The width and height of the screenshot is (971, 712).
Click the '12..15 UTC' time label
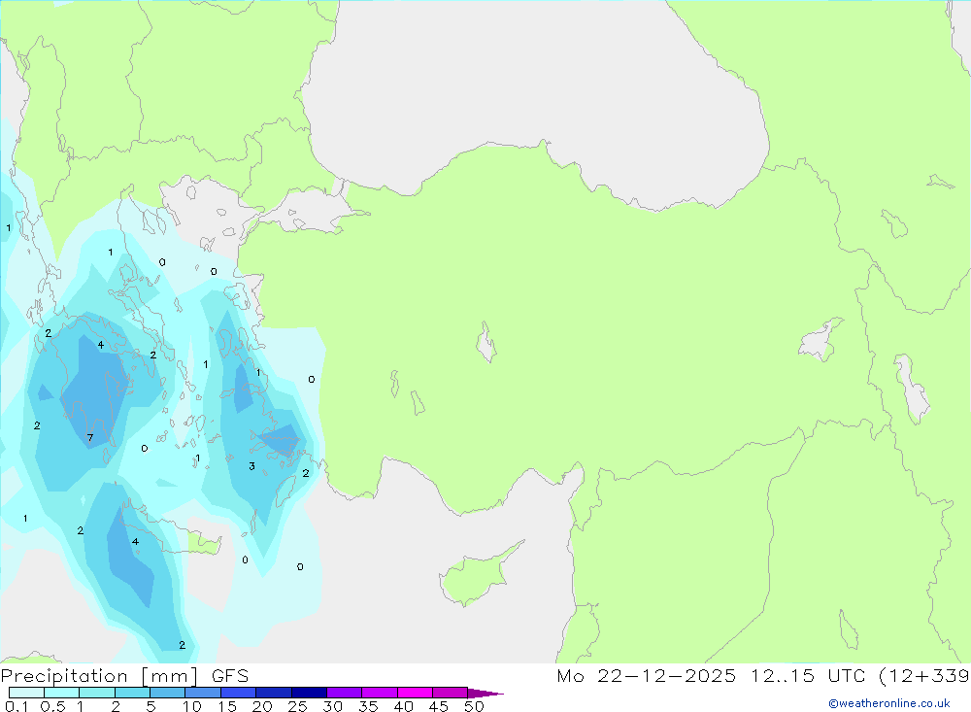808,676
